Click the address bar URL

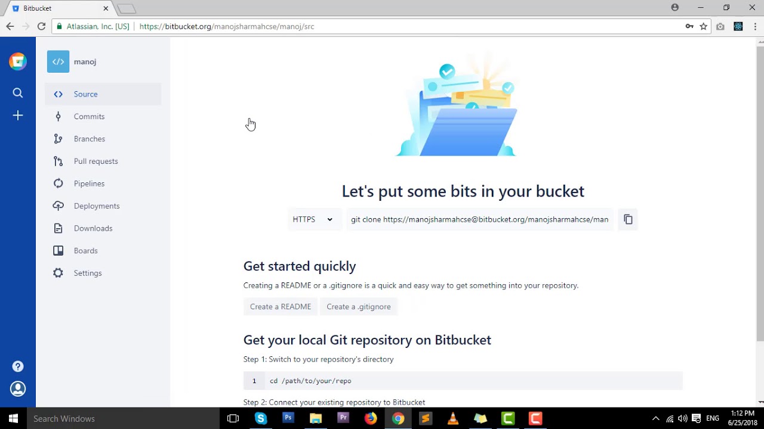click(227, 26)
